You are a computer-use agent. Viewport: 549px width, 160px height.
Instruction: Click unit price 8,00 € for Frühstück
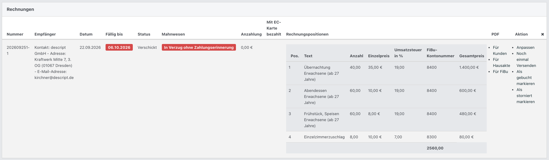tap(374, 114)
